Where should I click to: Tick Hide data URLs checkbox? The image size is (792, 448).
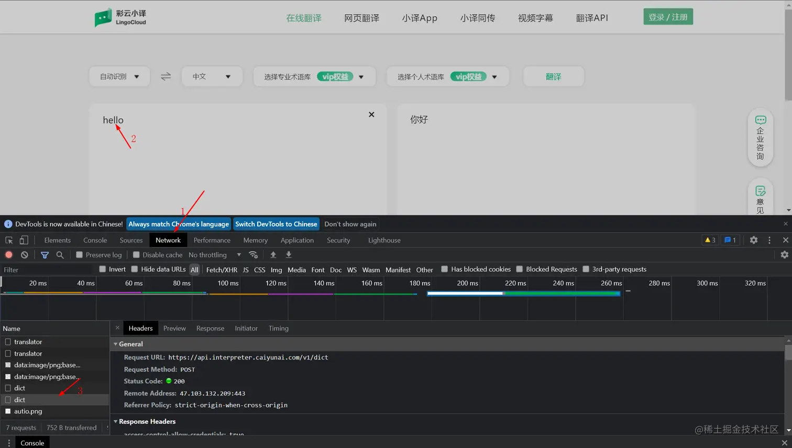point(135,269)
